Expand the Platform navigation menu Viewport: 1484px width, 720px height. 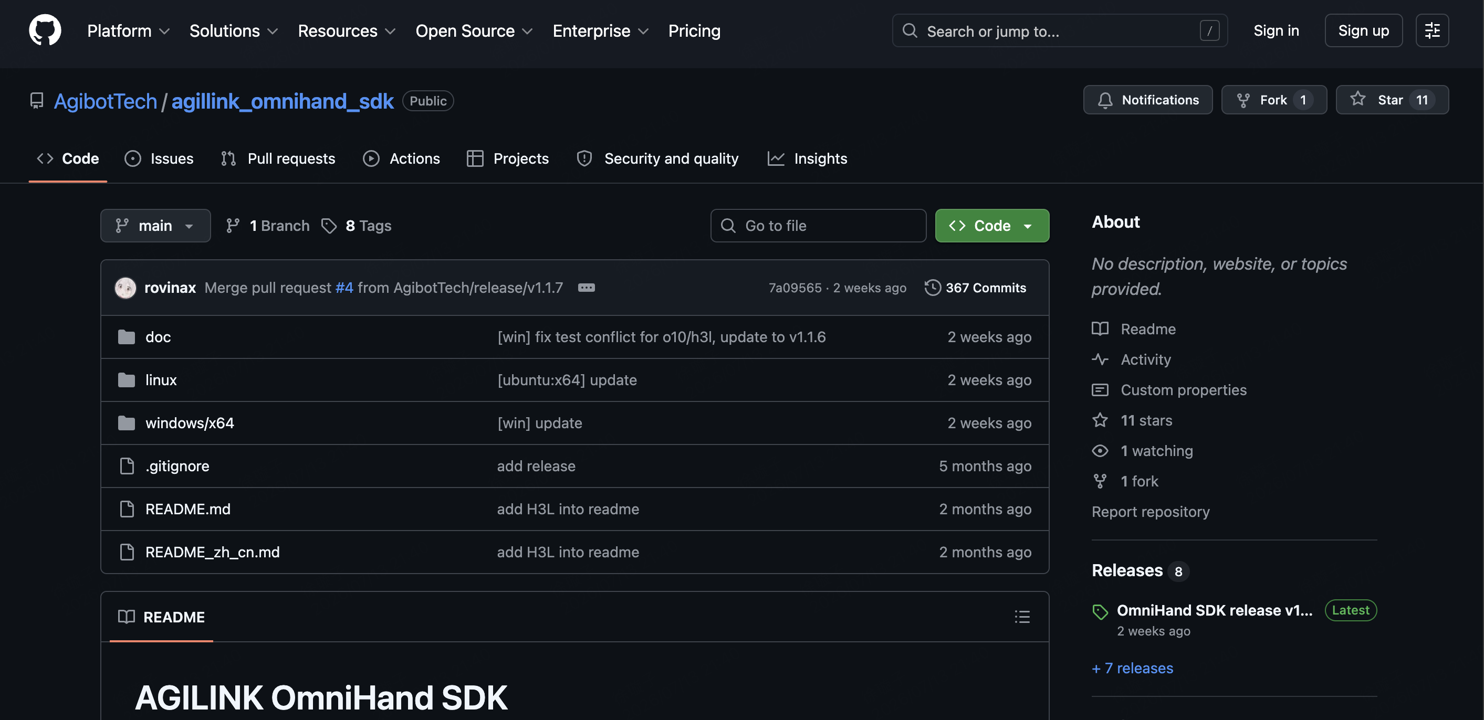[128, 30]
